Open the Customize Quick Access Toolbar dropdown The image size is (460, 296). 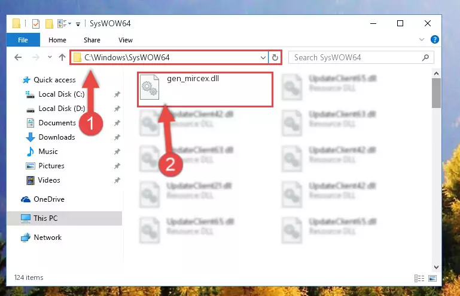pyautogui.click(x=78, y=24)
